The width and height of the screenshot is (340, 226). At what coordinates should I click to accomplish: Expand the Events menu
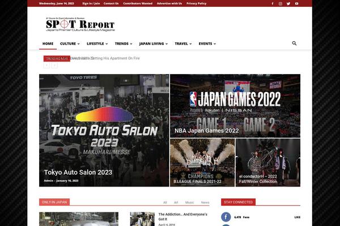coord(207,44)
